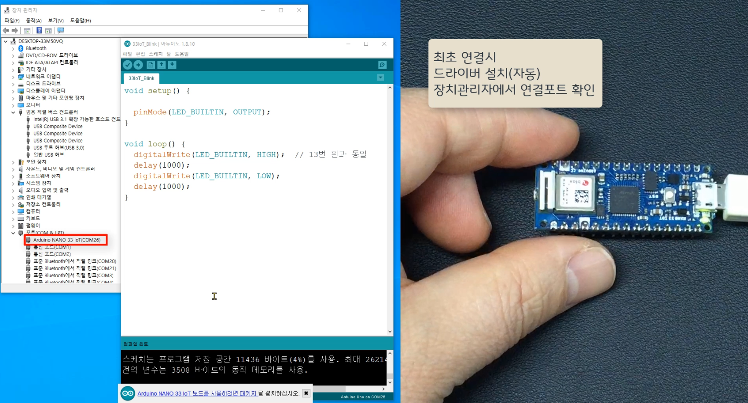Open 도움말 menu in Arduino IDE
Image resolution: width=748 pixels, height=403 pixels.
(x=182, y=54)
